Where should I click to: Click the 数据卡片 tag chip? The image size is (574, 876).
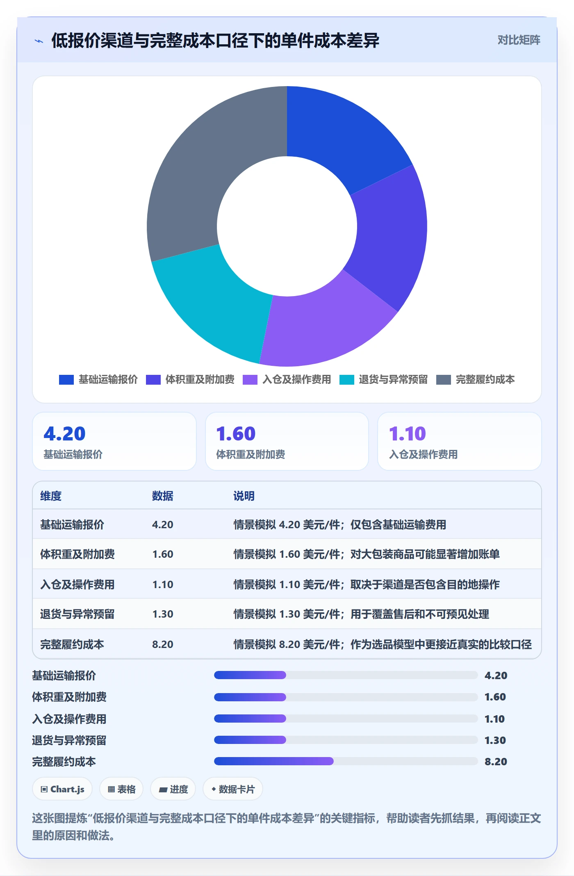[232, 789]
